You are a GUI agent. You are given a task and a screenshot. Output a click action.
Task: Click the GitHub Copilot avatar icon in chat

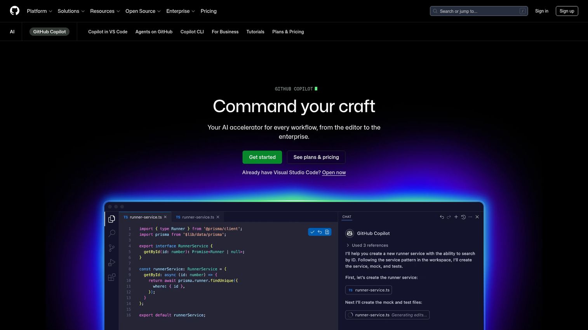350,233
